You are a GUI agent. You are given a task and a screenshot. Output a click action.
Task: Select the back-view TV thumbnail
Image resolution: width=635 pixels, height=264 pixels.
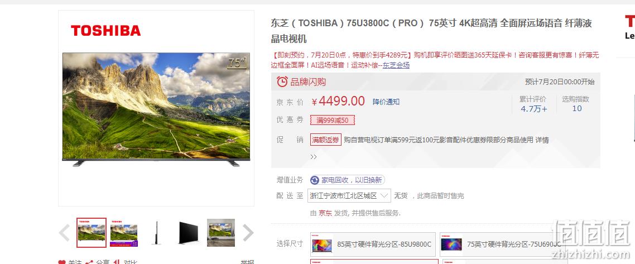click(188, 233)
